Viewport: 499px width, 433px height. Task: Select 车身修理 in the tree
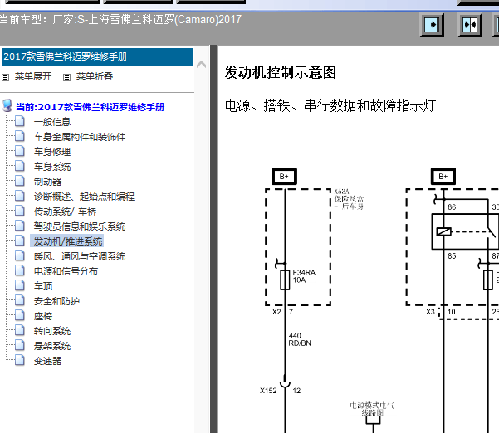point(52,152)
